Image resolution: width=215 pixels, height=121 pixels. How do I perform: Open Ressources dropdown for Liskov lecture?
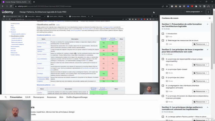(201, 81)
